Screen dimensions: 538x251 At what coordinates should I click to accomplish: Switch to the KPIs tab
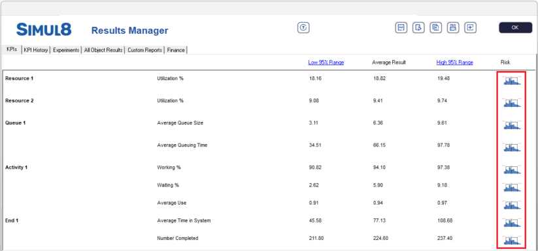coord(12,50)
